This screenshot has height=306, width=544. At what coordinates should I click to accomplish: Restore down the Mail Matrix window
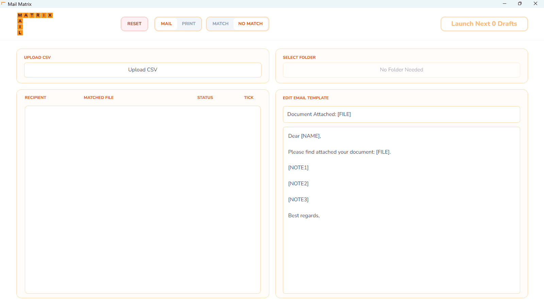pos(520,4)
